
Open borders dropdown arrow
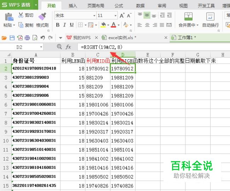click(86, 25)
